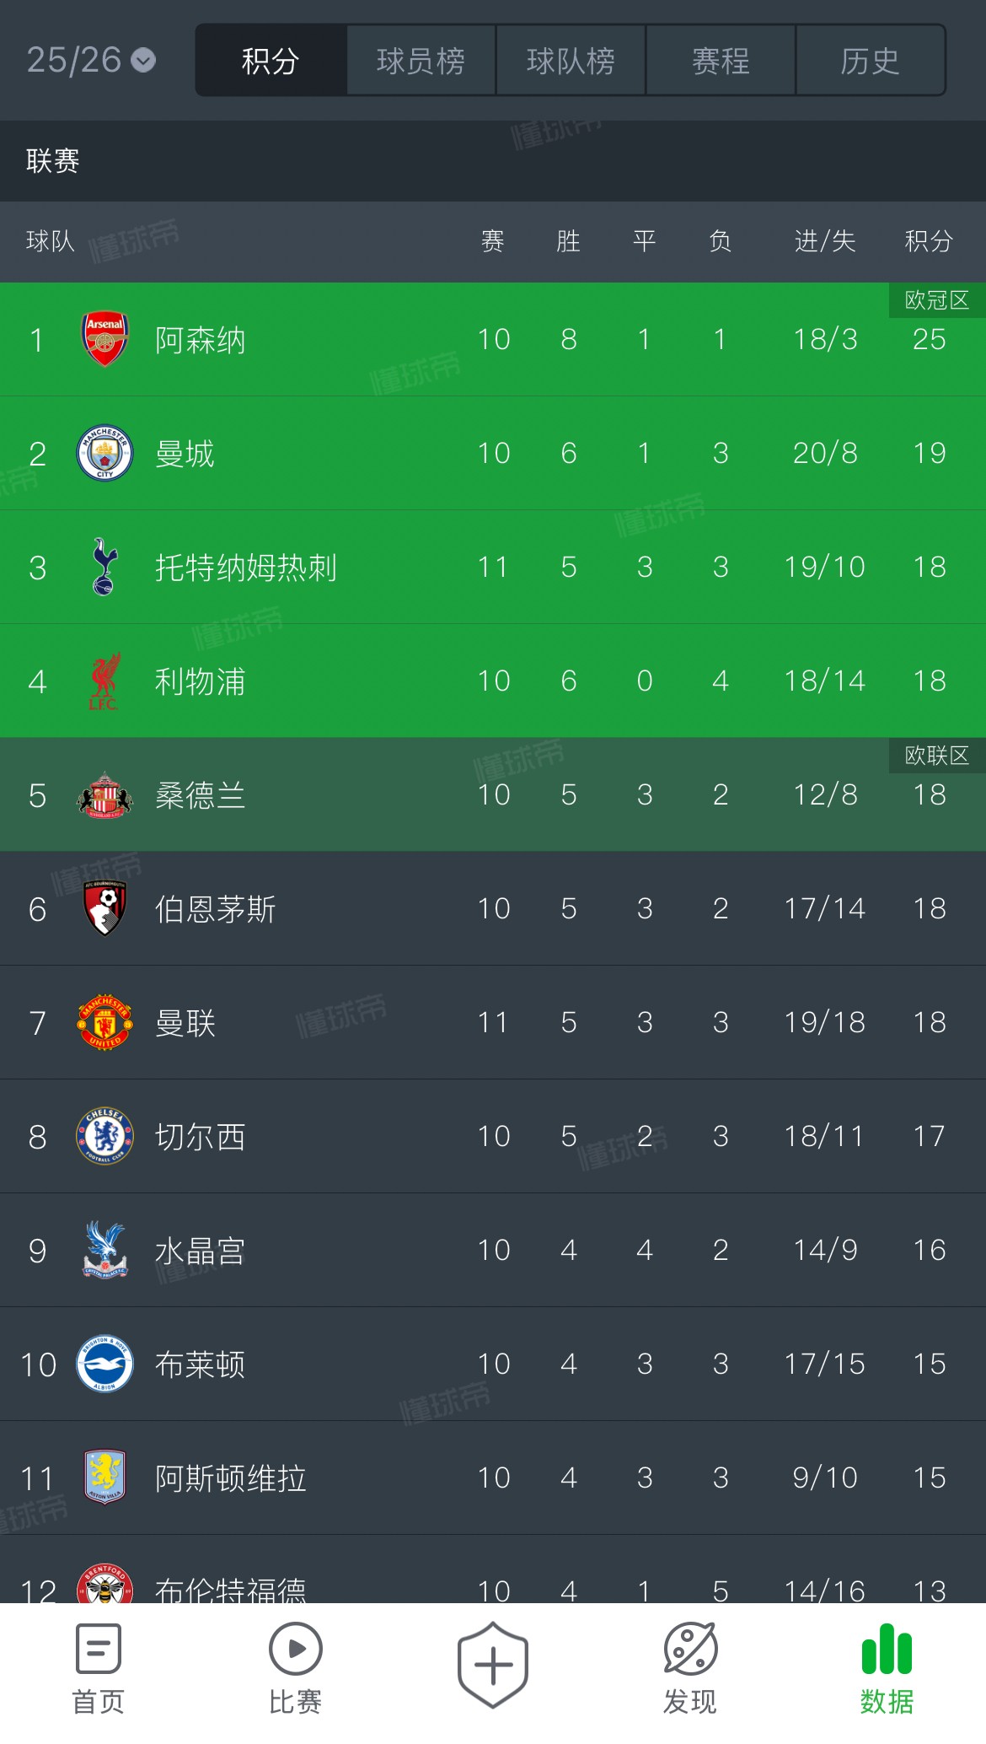The width and height of the screenshot is (986, 1744).
Task: Tap the Arsenal club crest
Action: pyautogui.click(x=104, y=339)
